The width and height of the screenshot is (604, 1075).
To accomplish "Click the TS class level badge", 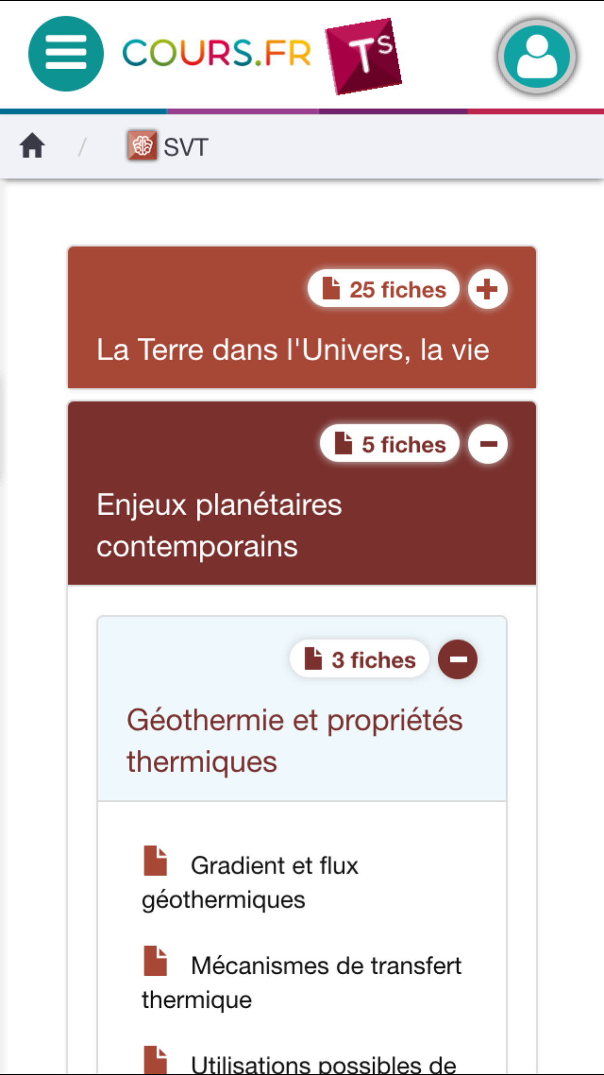I will coord(364,56).
